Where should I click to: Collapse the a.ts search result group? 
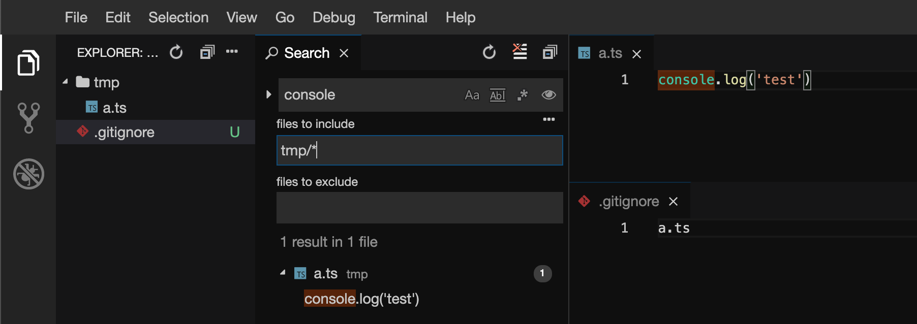(x=283, y=273)
